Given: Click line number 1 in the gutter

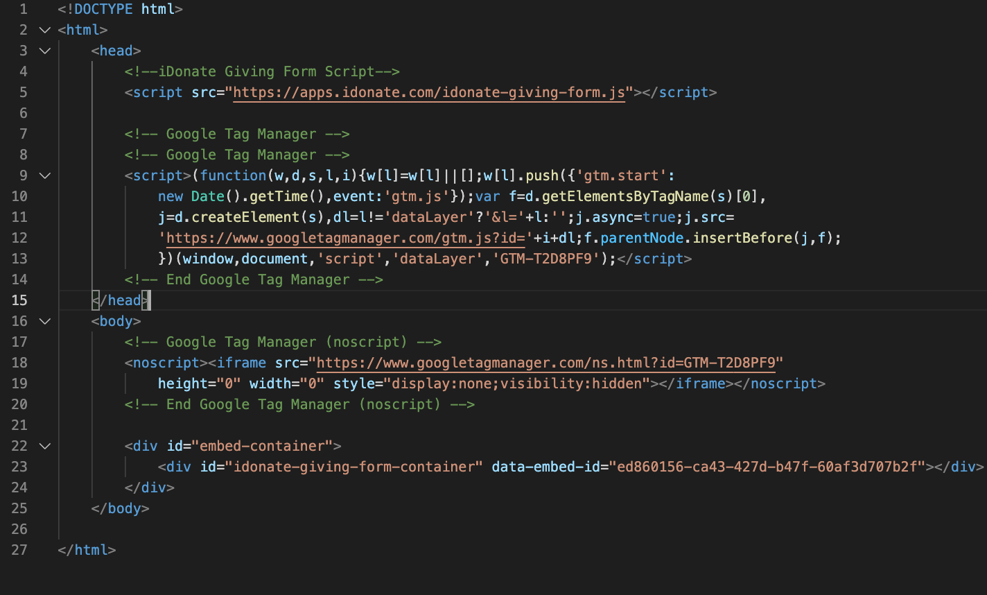Looking at the screenshot, I should click(x=24, y=9).
